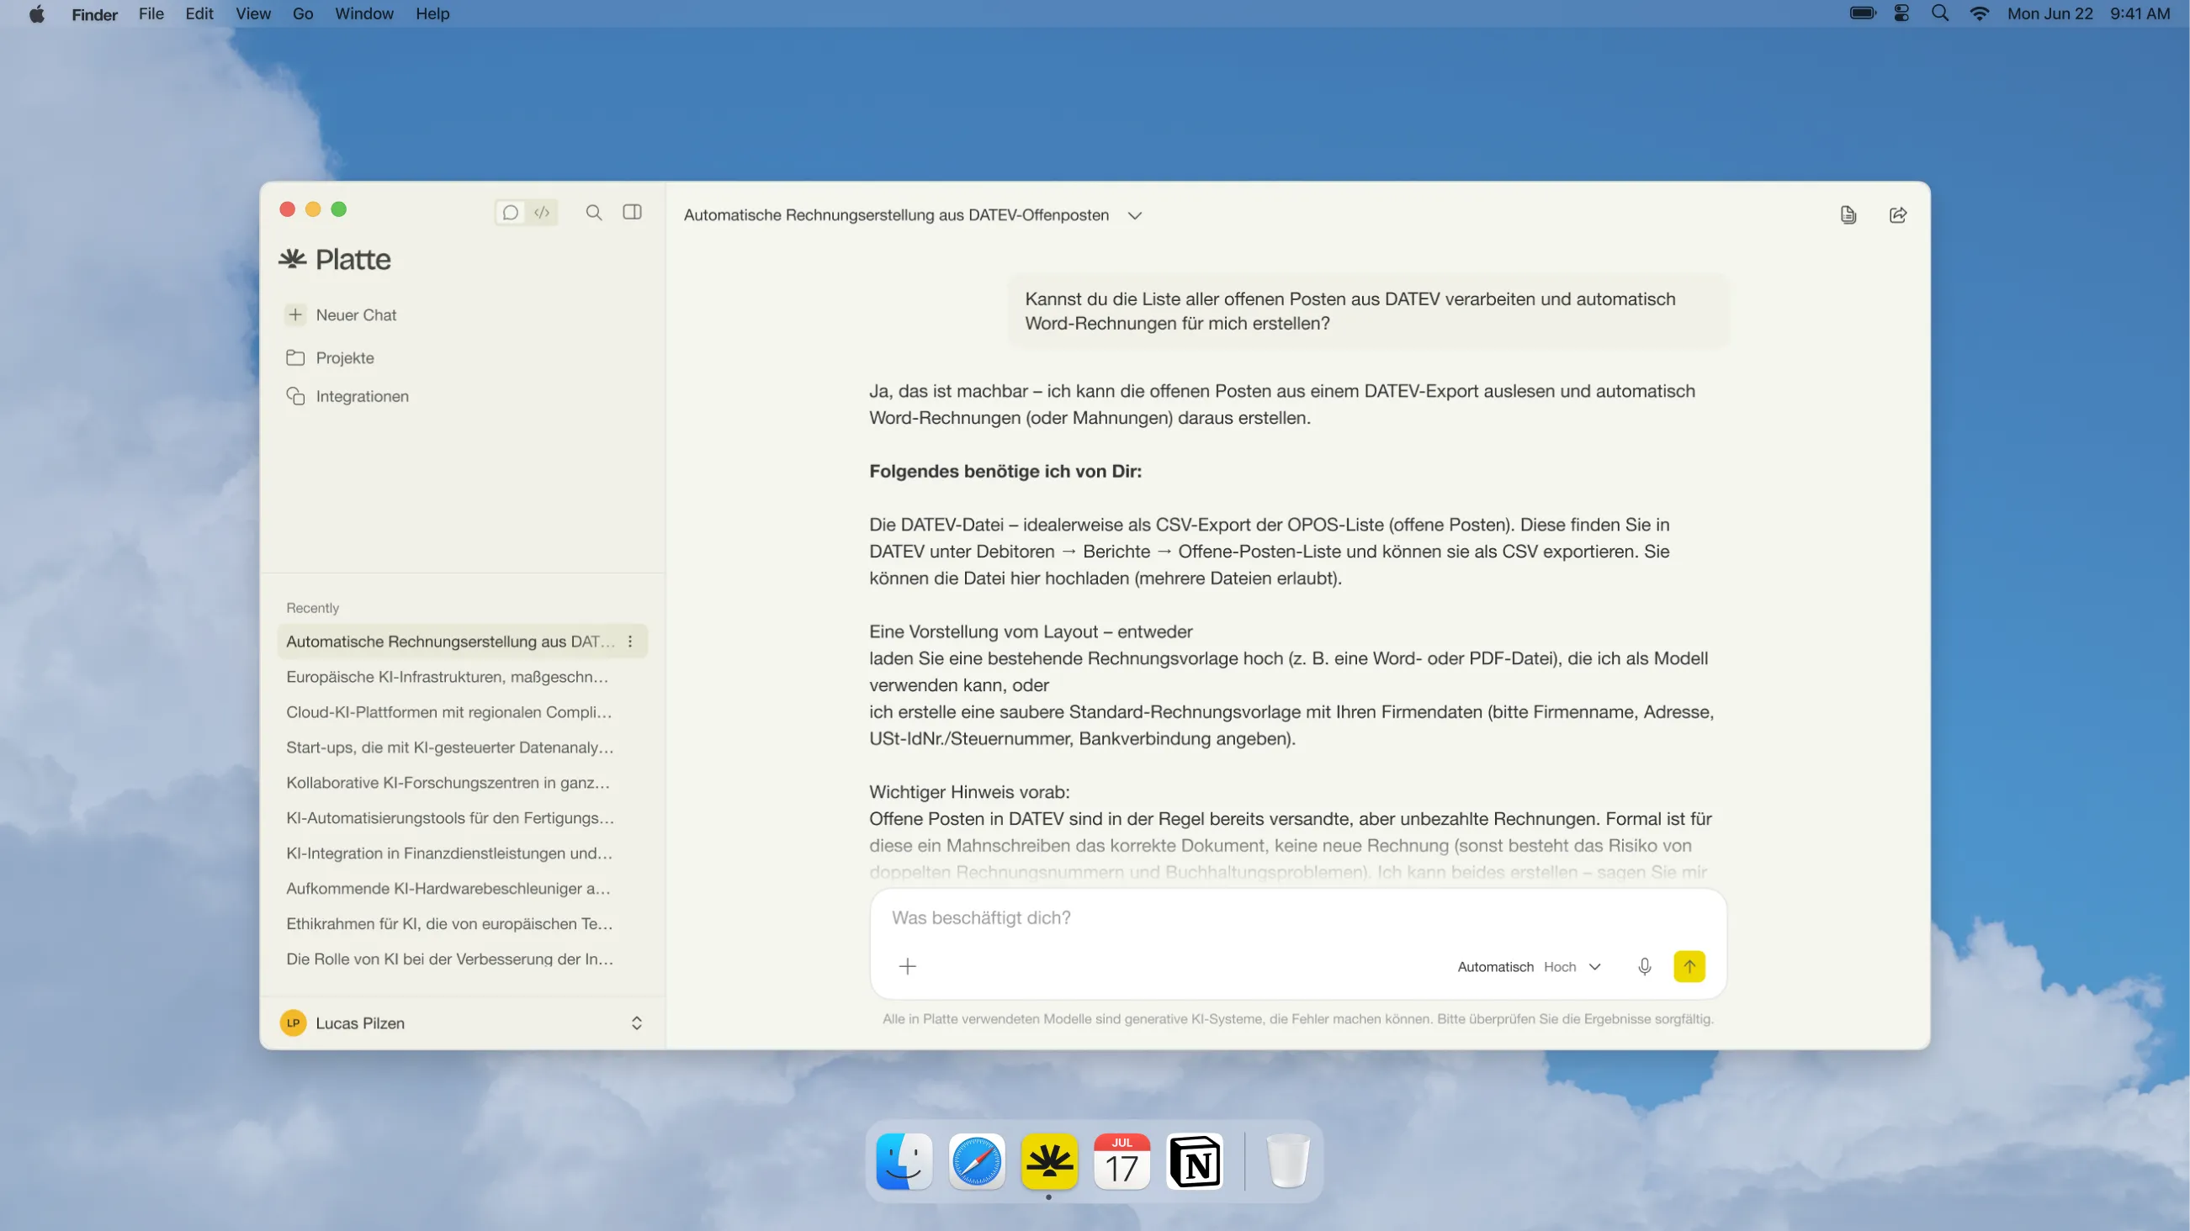Click the plus attachment icon
Screen dimensions: 2190x1231
click(x=907, y=967)
